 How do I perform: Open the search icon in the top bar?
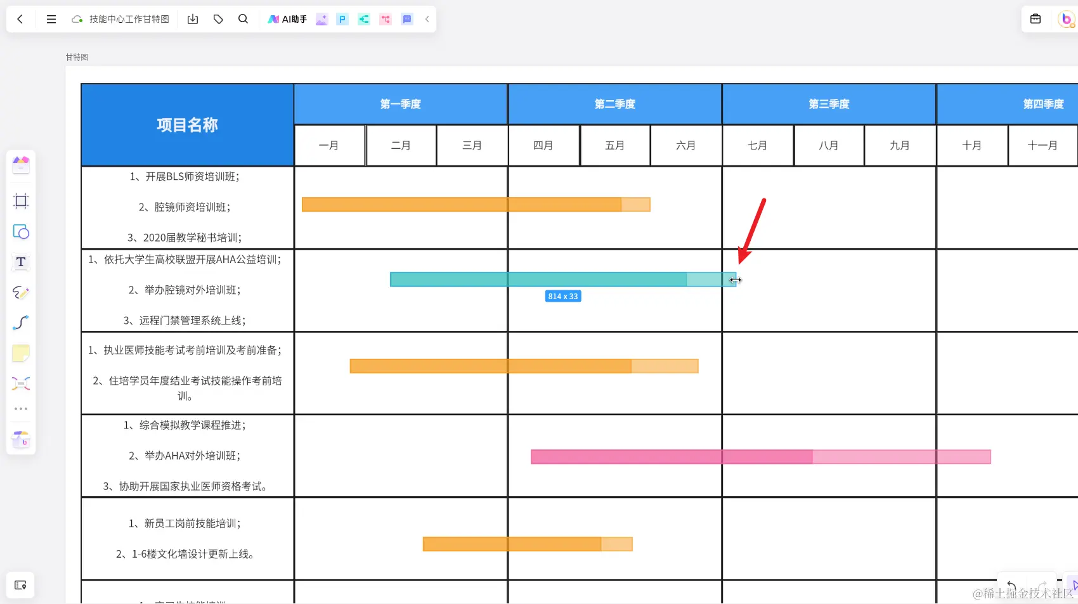(243, 19)
